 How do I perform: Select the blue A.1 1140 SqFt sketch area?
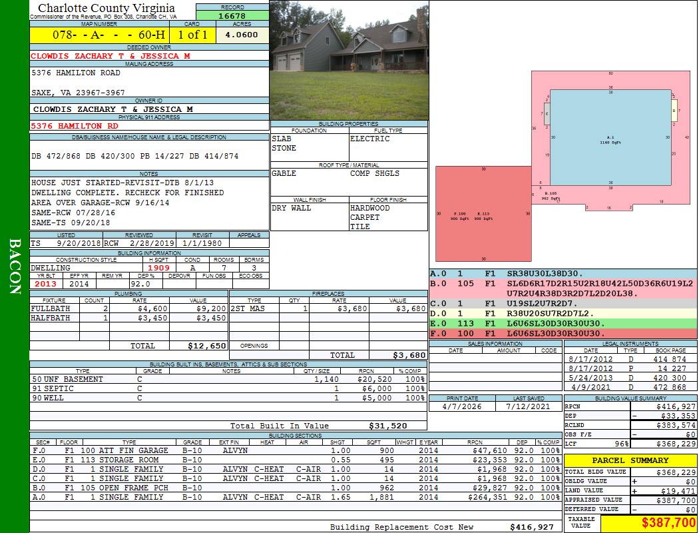pos(610,137)
